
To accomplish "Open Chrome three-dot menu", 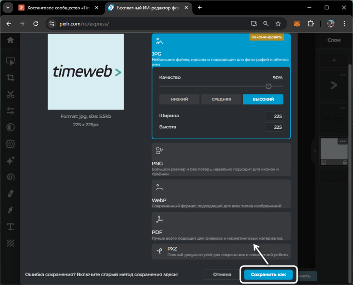I will pyautogui.click(x=344, y=24).
